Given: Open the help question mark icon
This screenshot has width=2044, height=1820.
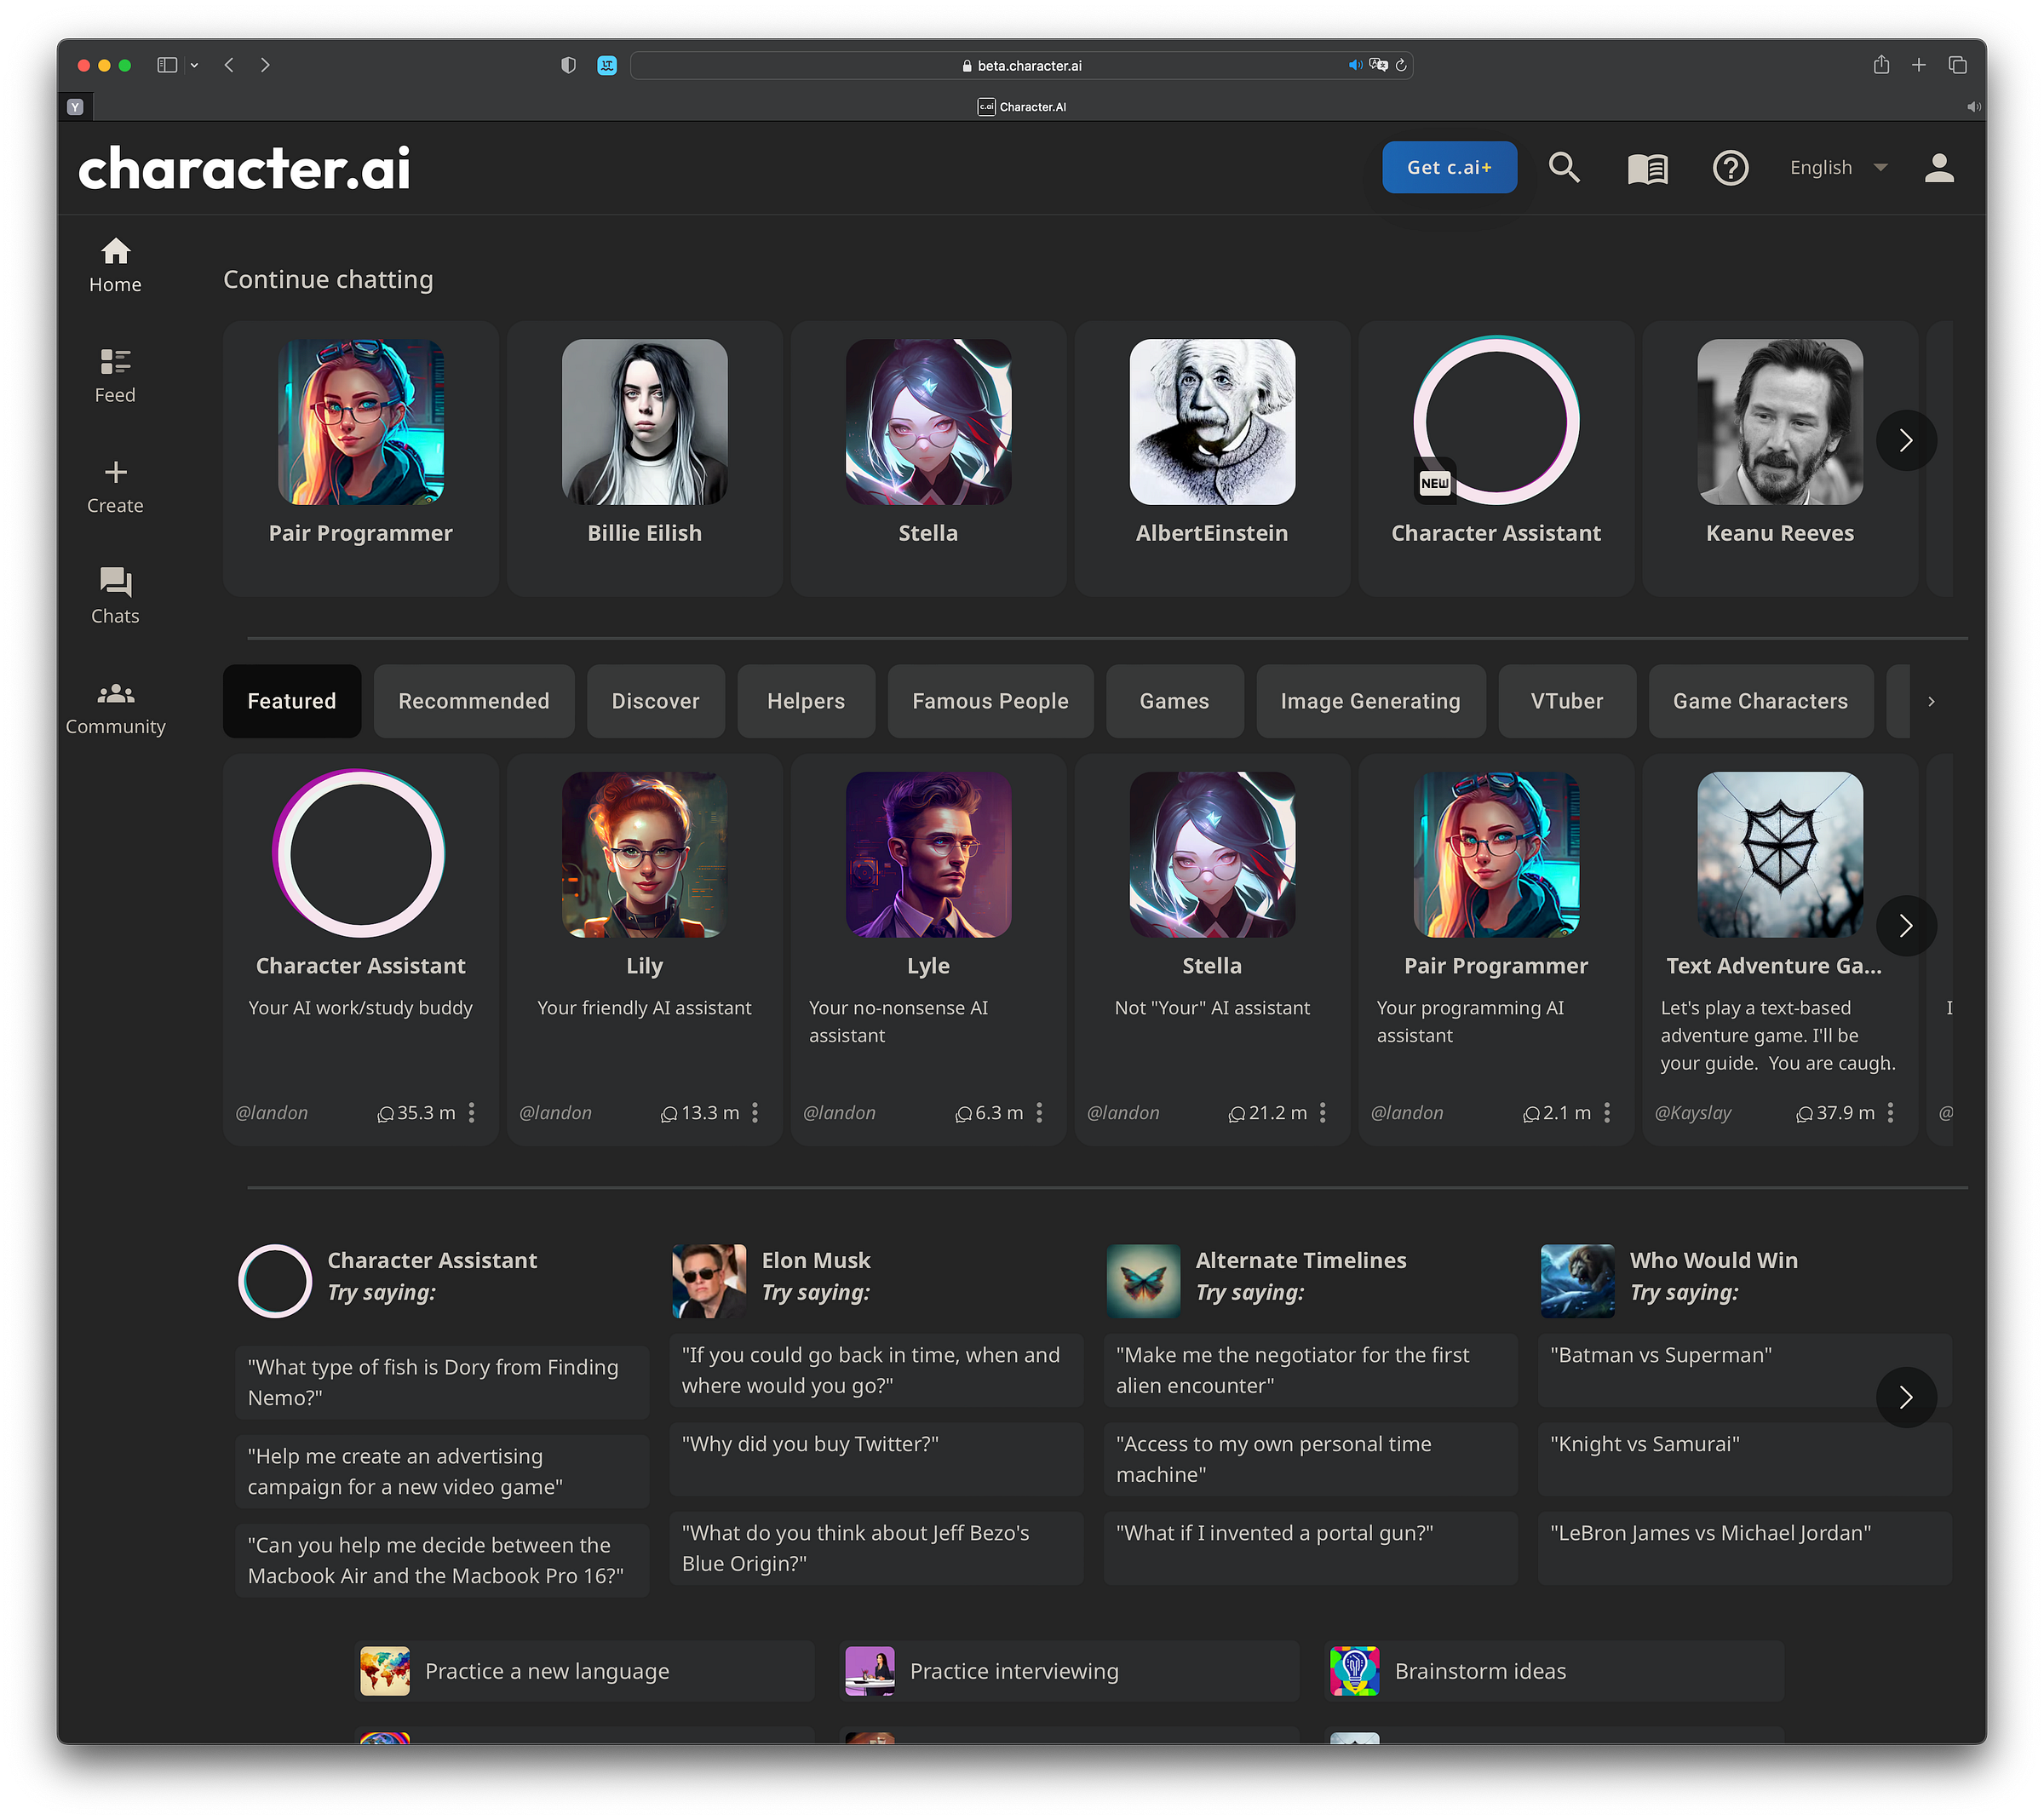Looking at the screenshot, I should click(x=1730, y=167).
